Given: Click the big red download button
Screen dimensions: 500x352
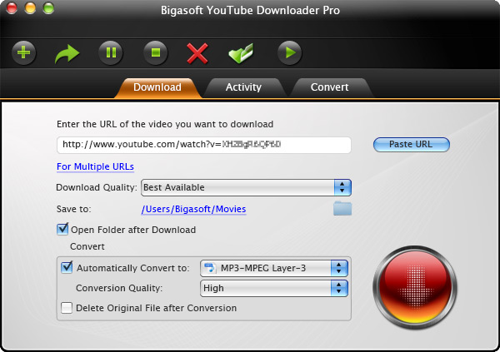Looking at the screenshot, I should 414,287.
